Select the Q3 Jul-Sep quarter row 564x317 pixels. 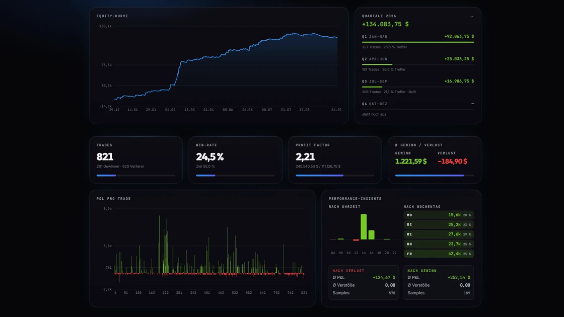pyautogui.click(x=417, y=86)
